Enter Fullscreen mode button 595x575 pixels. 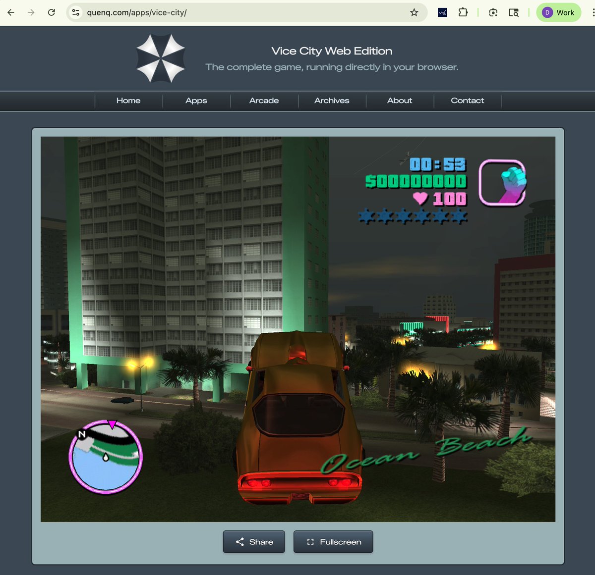tap(333, 542)
